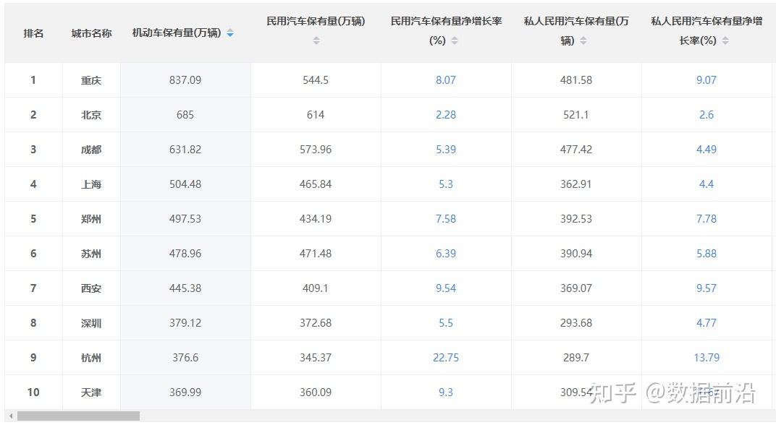776x425 pixels.
Task: Click sort icon for 私人民用汽车保有量(万辆)
Action: (x=583, y=41)
